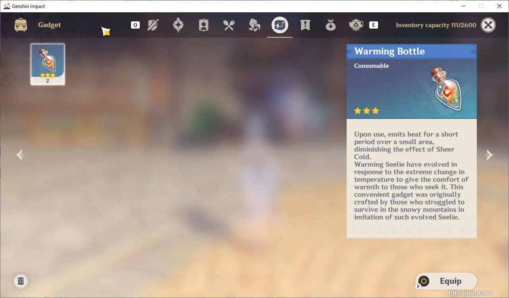Open the Furnishings teapot tab
The image size is (509, 298).
[356, 25]
